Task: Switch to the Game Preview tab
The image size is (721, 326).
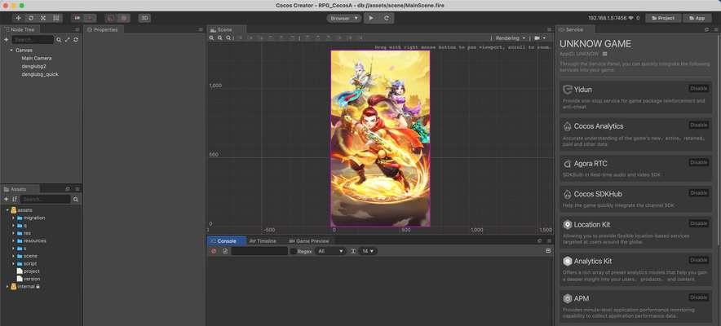Action: (x=309, y=240)
